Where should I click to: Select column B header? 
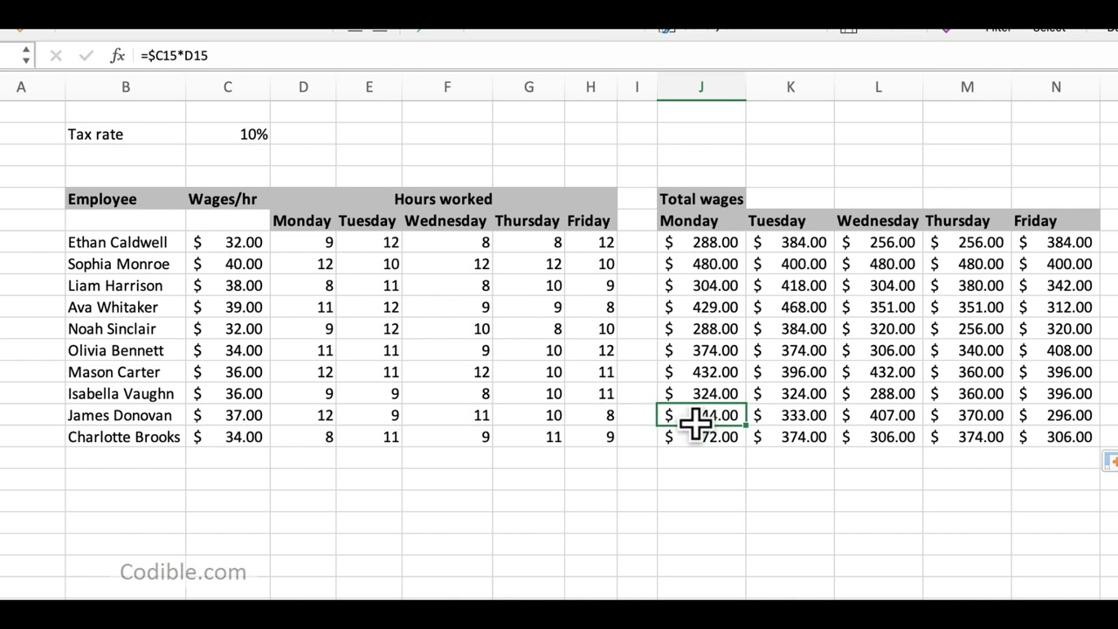126,87
